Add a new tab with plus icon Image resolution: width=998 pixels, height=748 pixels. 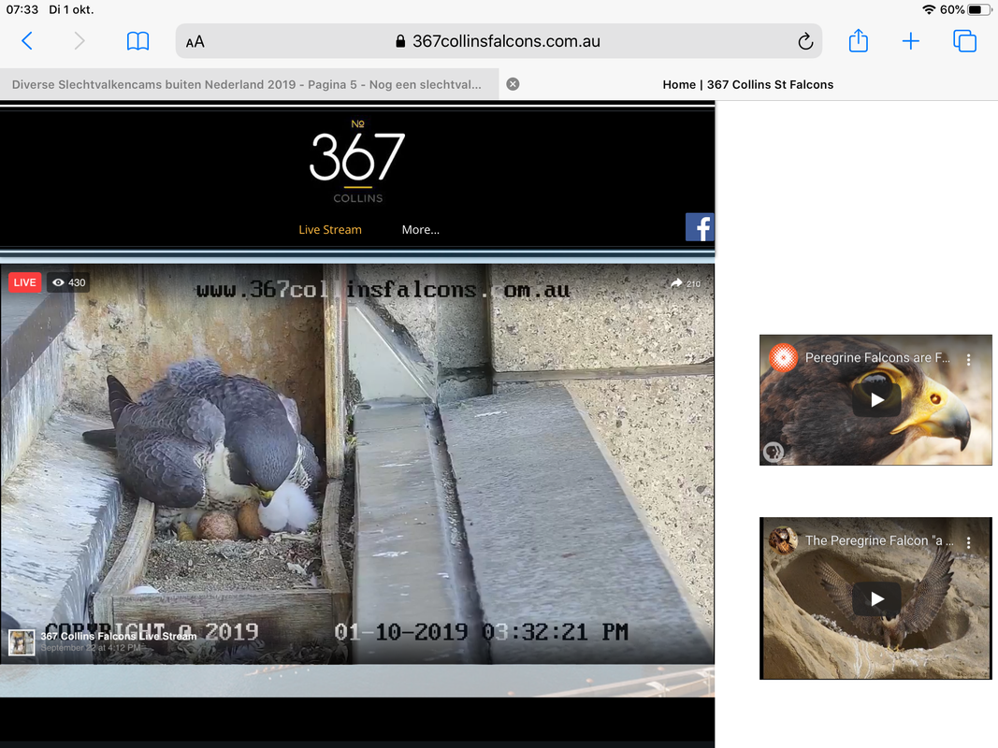[911, 41]
